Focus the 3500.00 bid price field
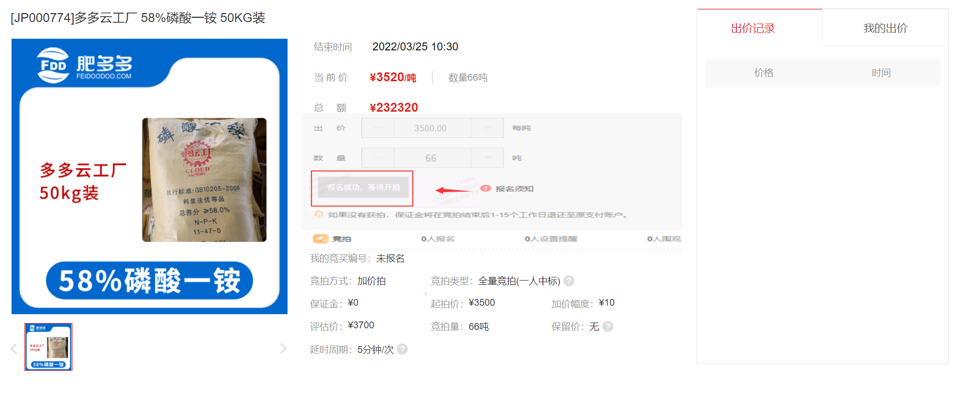The height and width of the screenshot is (397, 954). (432, 128)
